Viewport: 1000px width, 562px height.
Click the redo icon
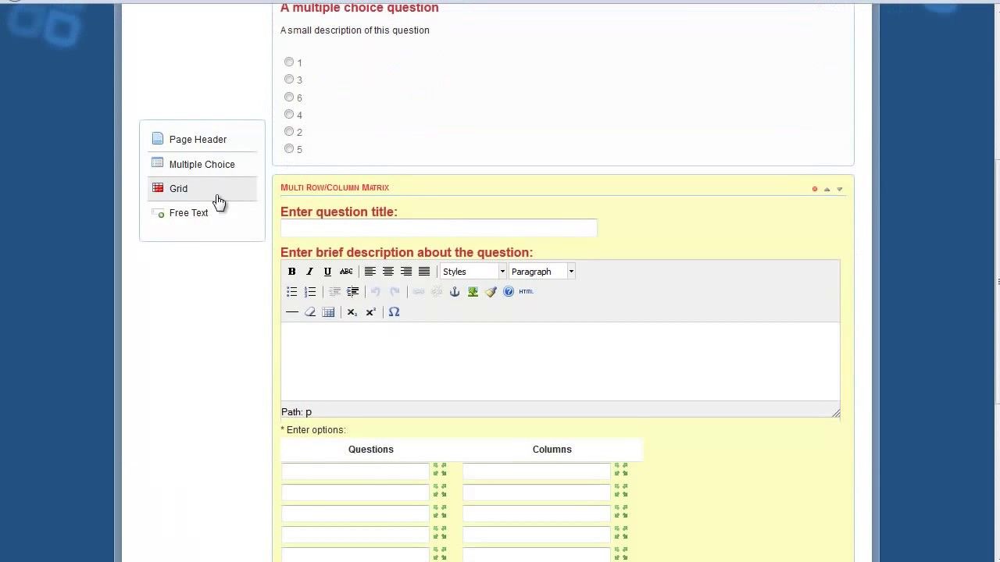pyautogui.click(x=395, y=292)
